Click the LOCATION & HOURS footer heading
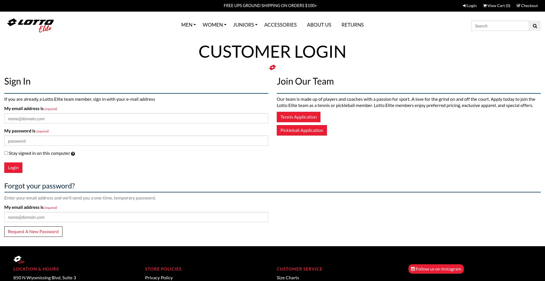The width and height of the screenshot is (545, 281). pos(36,269)
